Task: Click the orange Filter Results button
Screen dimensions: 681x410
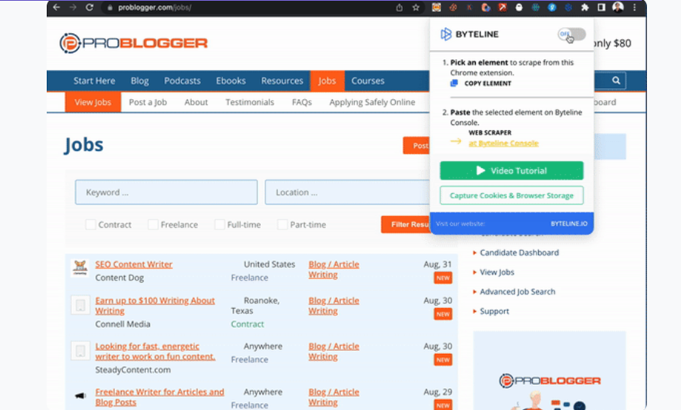Action: (406, 225)
